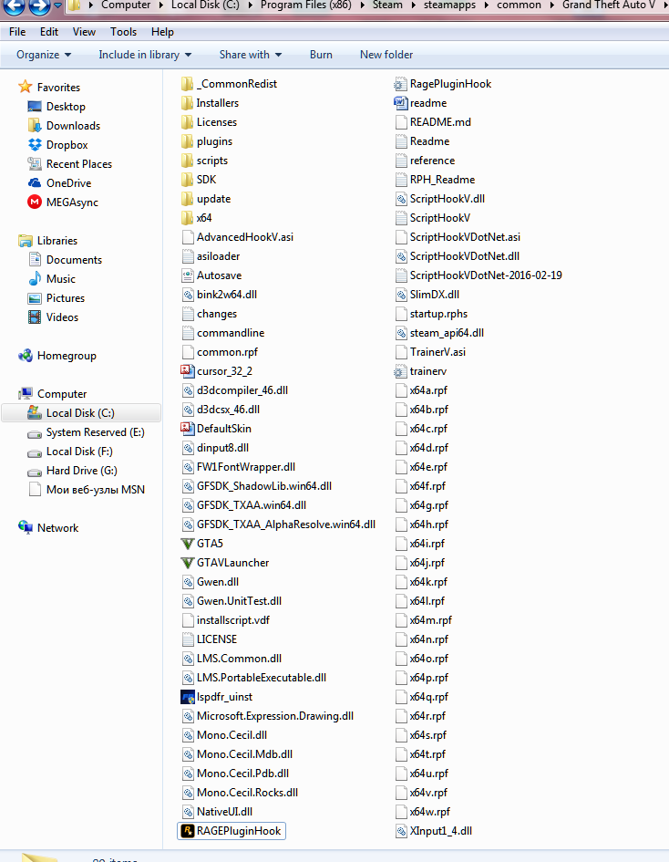Click the trainerv settings file icon
The height and width of the screenshot is (862, 669).
[x=400, y=371]
